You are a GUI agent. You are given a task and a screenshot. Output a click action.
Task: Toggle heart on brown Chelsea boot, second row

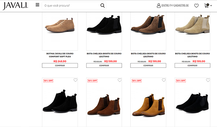click(x=120, y=80)
